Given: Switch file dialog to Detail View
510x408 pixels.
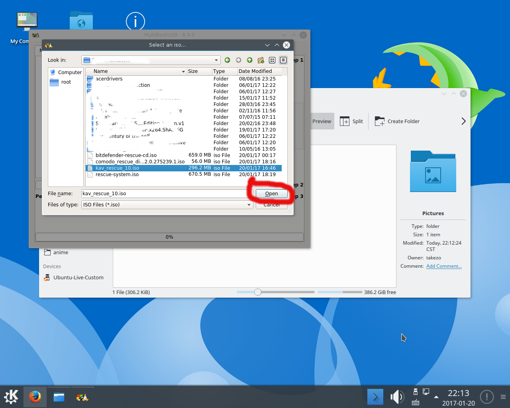Looking at the screenshot, I should pyautogui.click(x=283, y=60).
